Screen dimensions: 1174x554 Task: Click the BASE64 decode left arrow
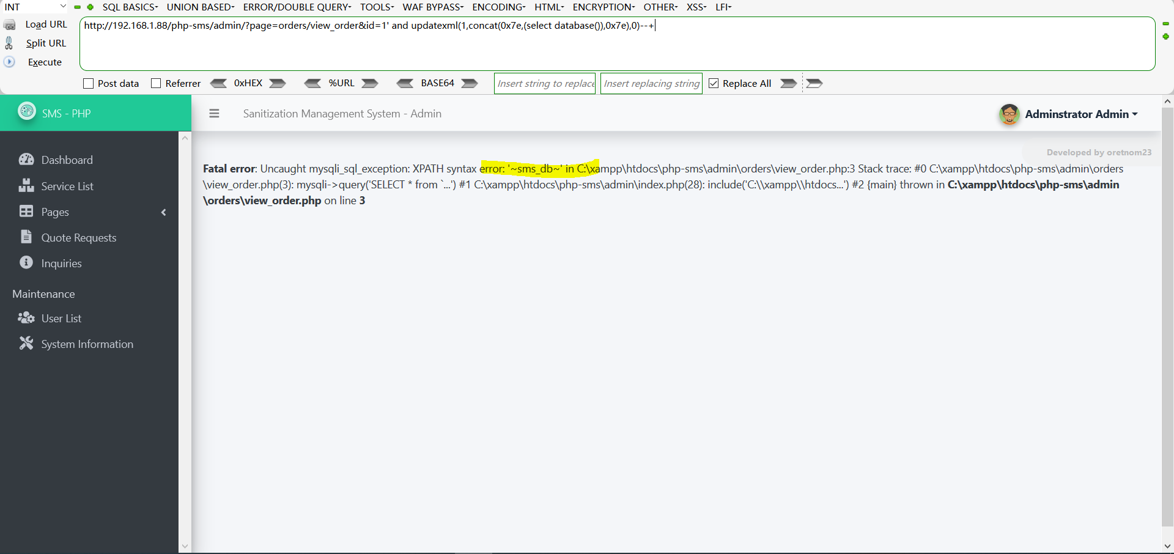405,83
